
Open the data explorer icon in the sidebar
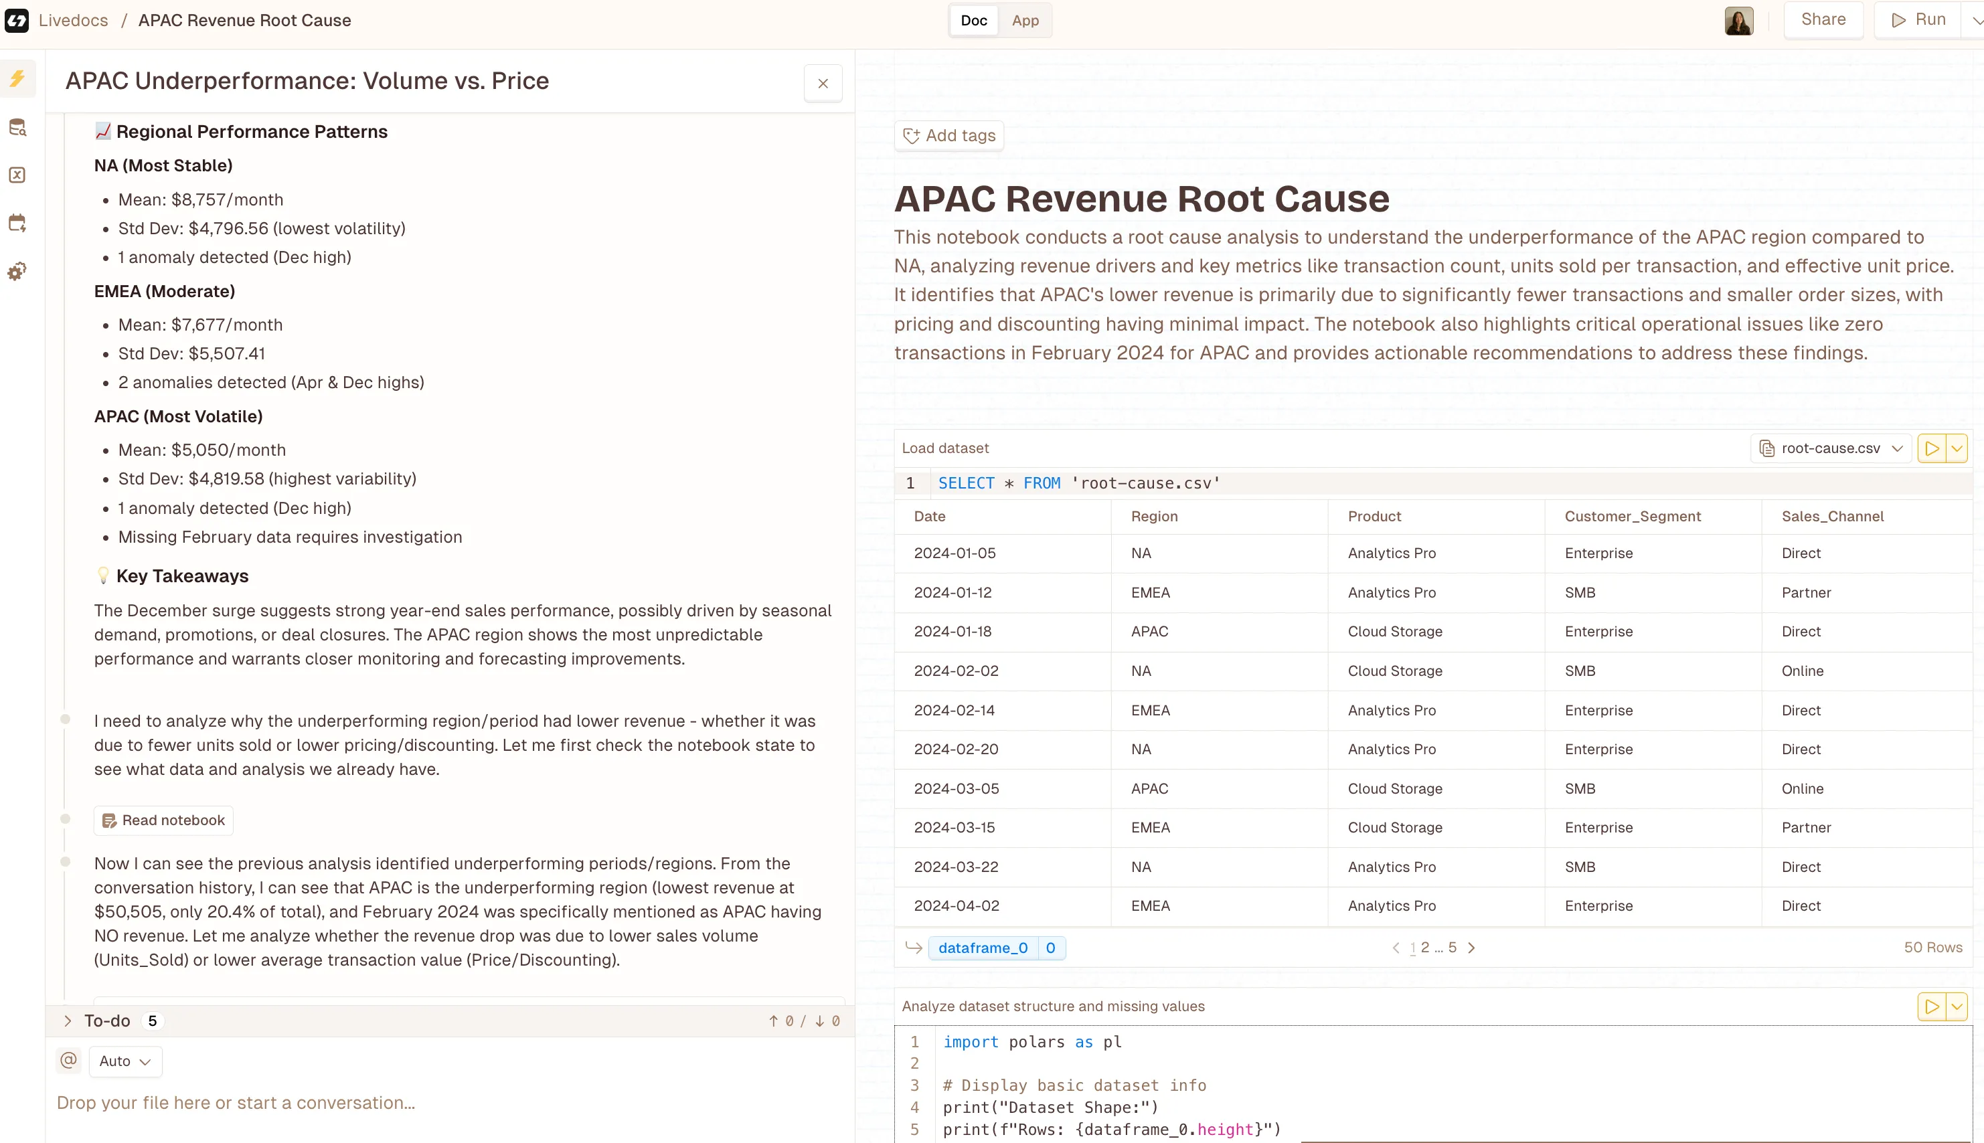(17, 127)
